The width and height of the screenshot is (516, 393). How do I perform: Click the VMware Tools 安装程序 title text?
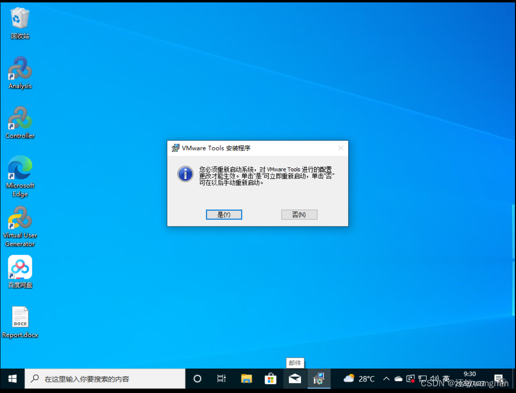click(216, 148)
